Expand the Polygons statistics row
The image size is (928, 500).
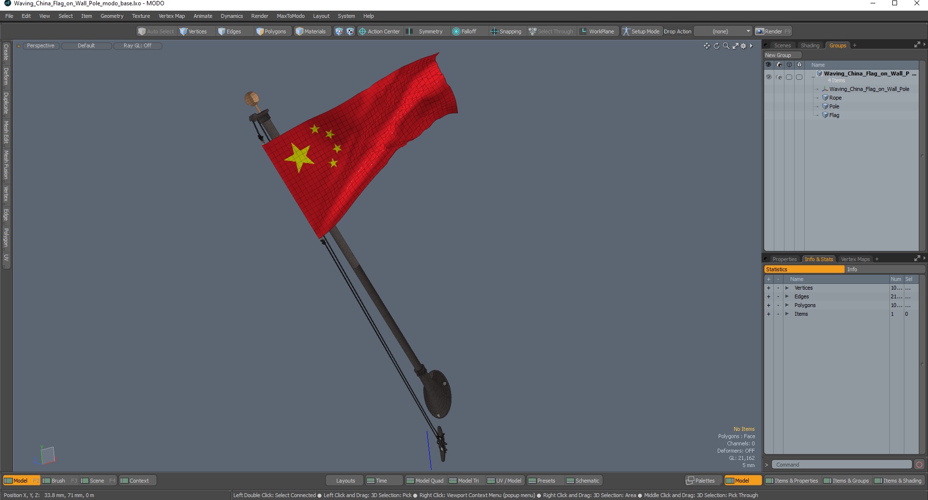(787, 306)
